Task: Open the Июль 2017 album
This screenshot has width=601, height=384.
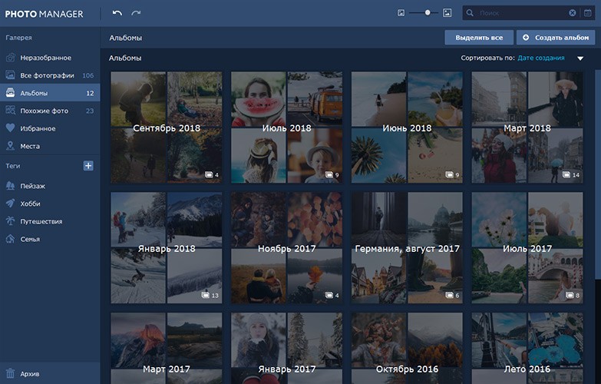Action: [x=527, y=248]
